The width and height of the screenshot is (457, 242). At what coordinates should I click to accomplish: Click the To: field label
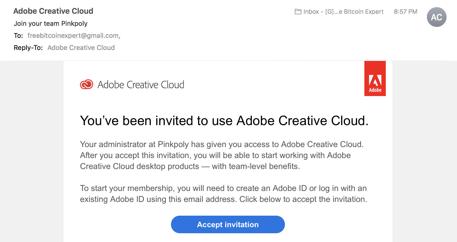point(18,36)
